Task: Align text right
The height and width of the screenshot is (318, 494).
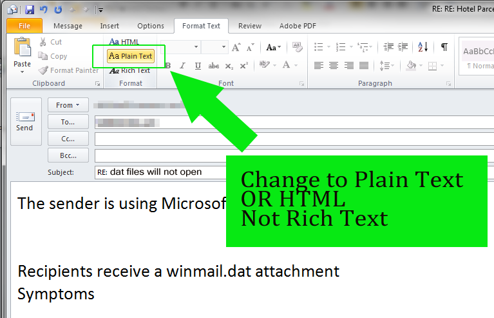Action: pyautogui.click(x=348, y=65)
